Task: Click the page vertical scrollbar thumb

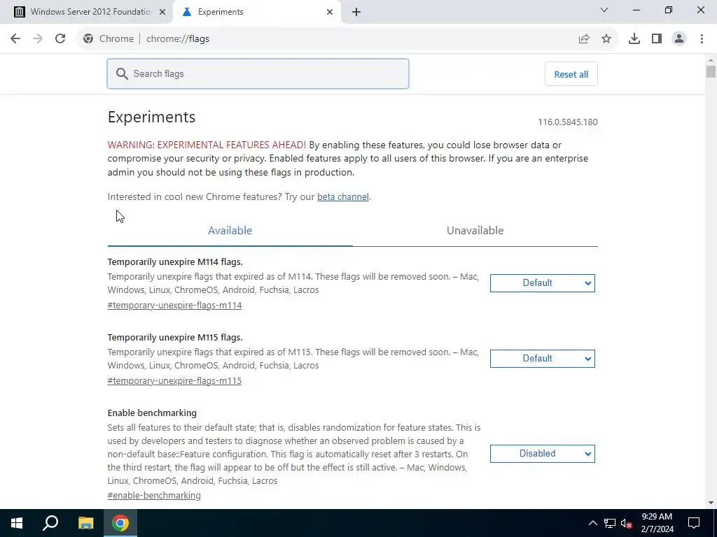Action: pos(711,72)
